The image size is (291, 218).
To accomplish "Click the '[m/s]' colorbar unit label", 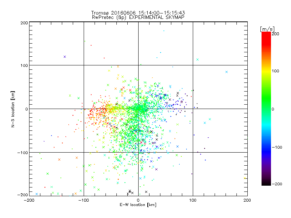I will click(x=267, y=29).
